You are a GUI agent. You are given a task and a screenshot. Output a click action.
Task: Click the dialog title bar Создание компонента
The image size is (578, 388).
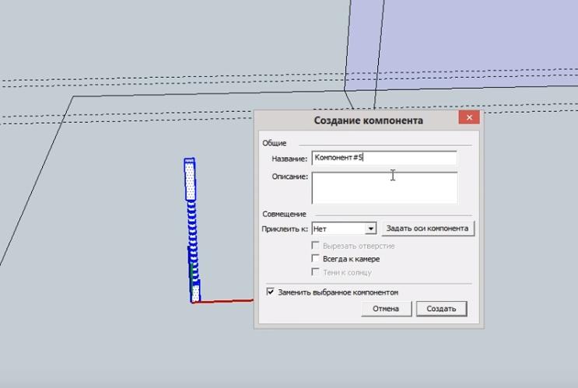[368, 121]
